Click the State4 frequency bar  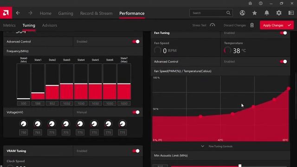(x=81, y=82)
